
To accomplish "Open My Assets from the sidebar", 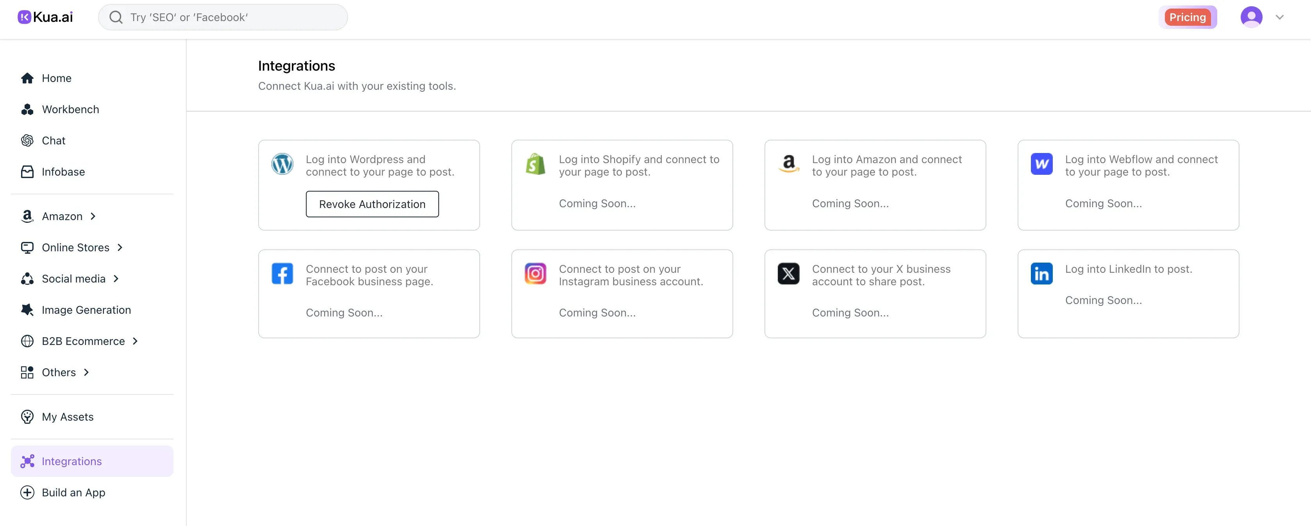I will [67, 416].
